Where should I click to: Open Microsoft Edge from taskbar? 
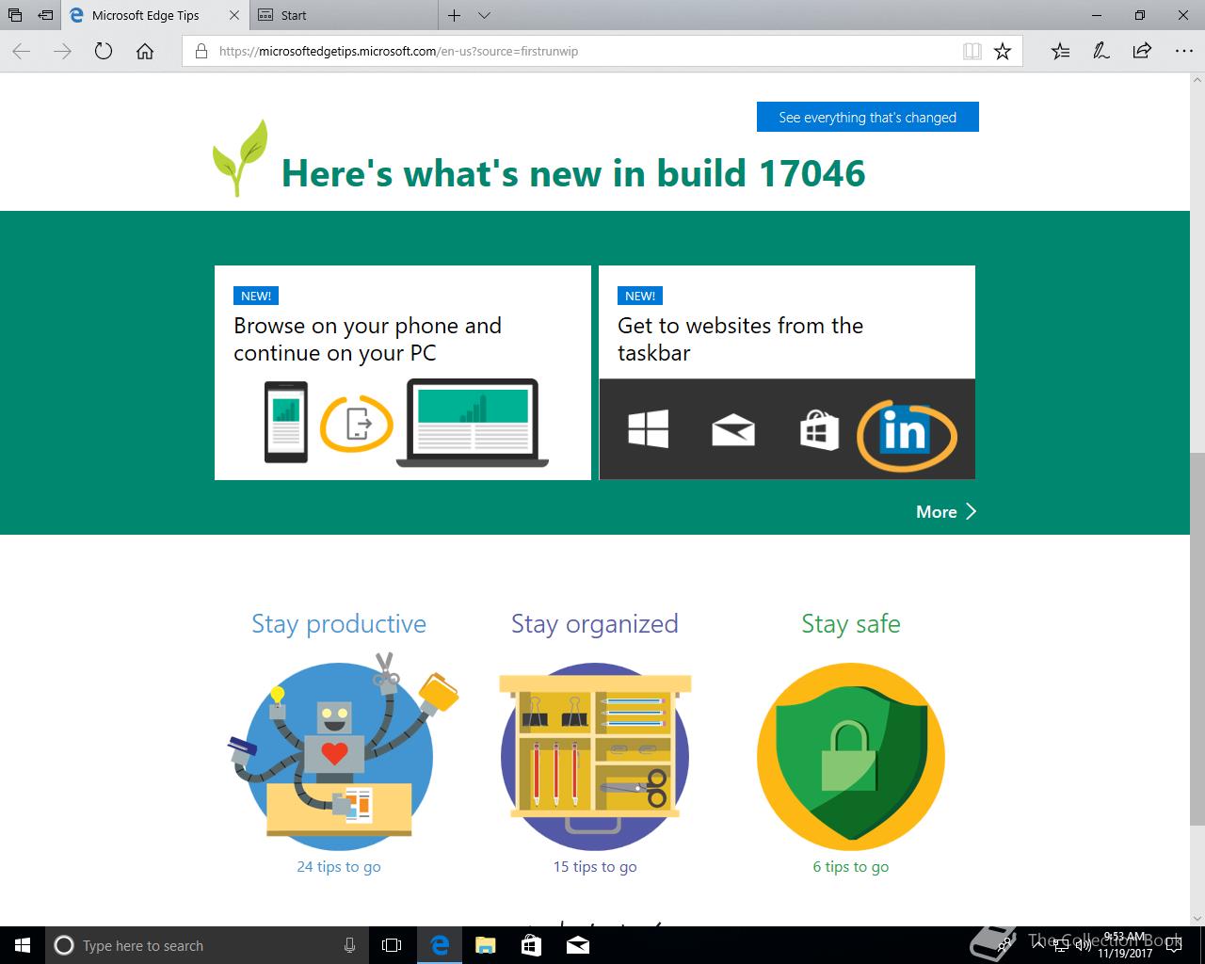point(440,945)
